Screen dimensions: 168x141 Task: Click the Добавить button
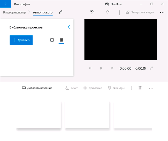[21, 40]
